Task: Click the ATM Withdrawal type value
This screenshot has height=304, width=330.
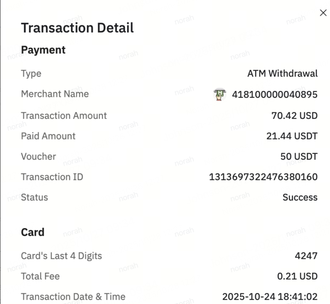Action: (282, 73)
